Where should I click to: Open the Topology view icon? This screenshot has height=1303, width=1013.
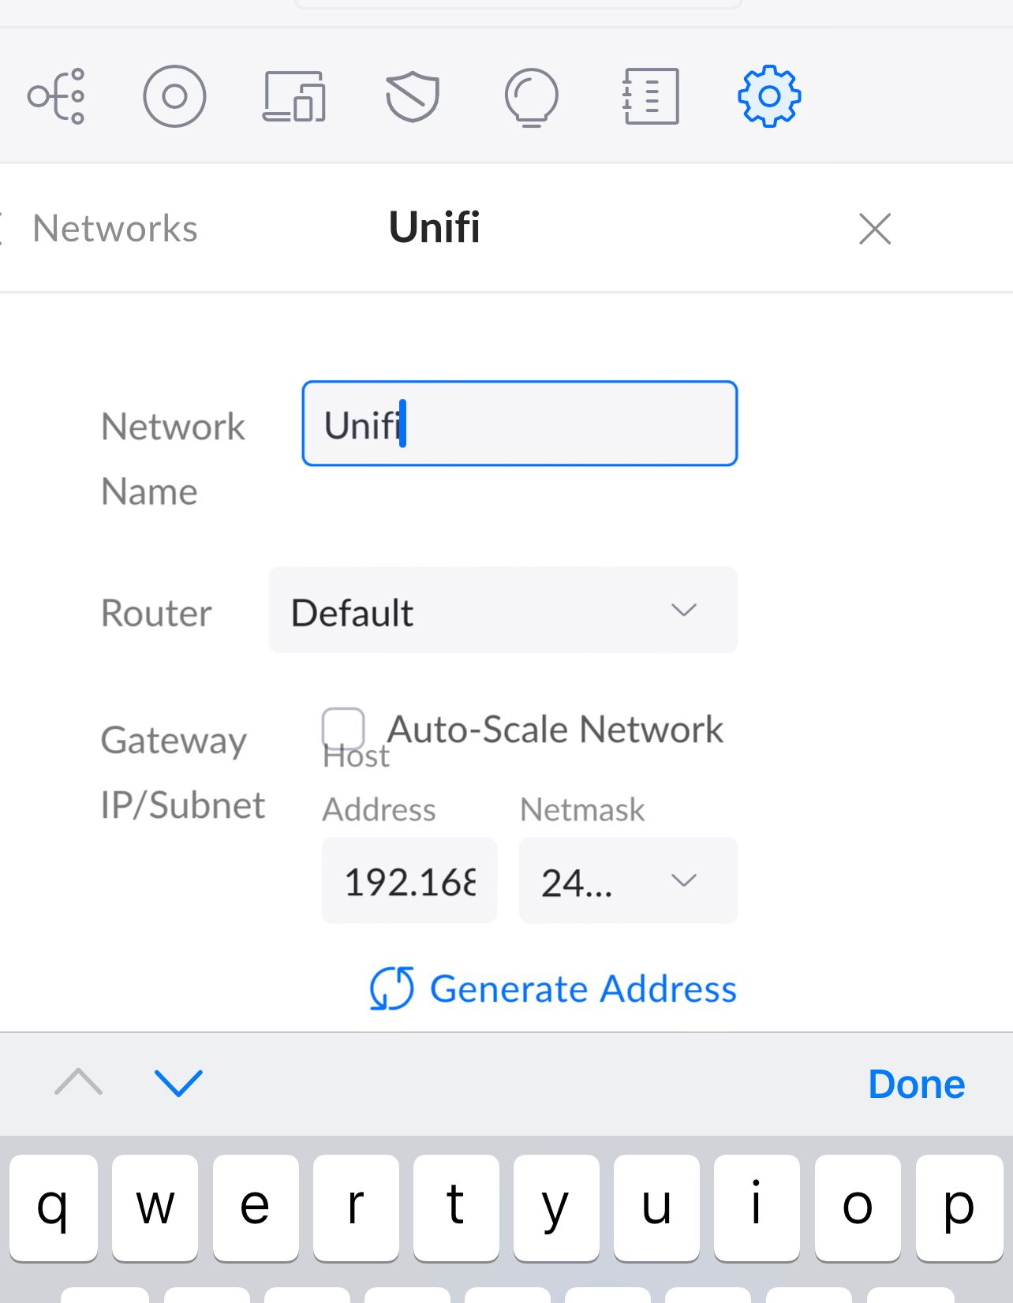click(57, 96)
